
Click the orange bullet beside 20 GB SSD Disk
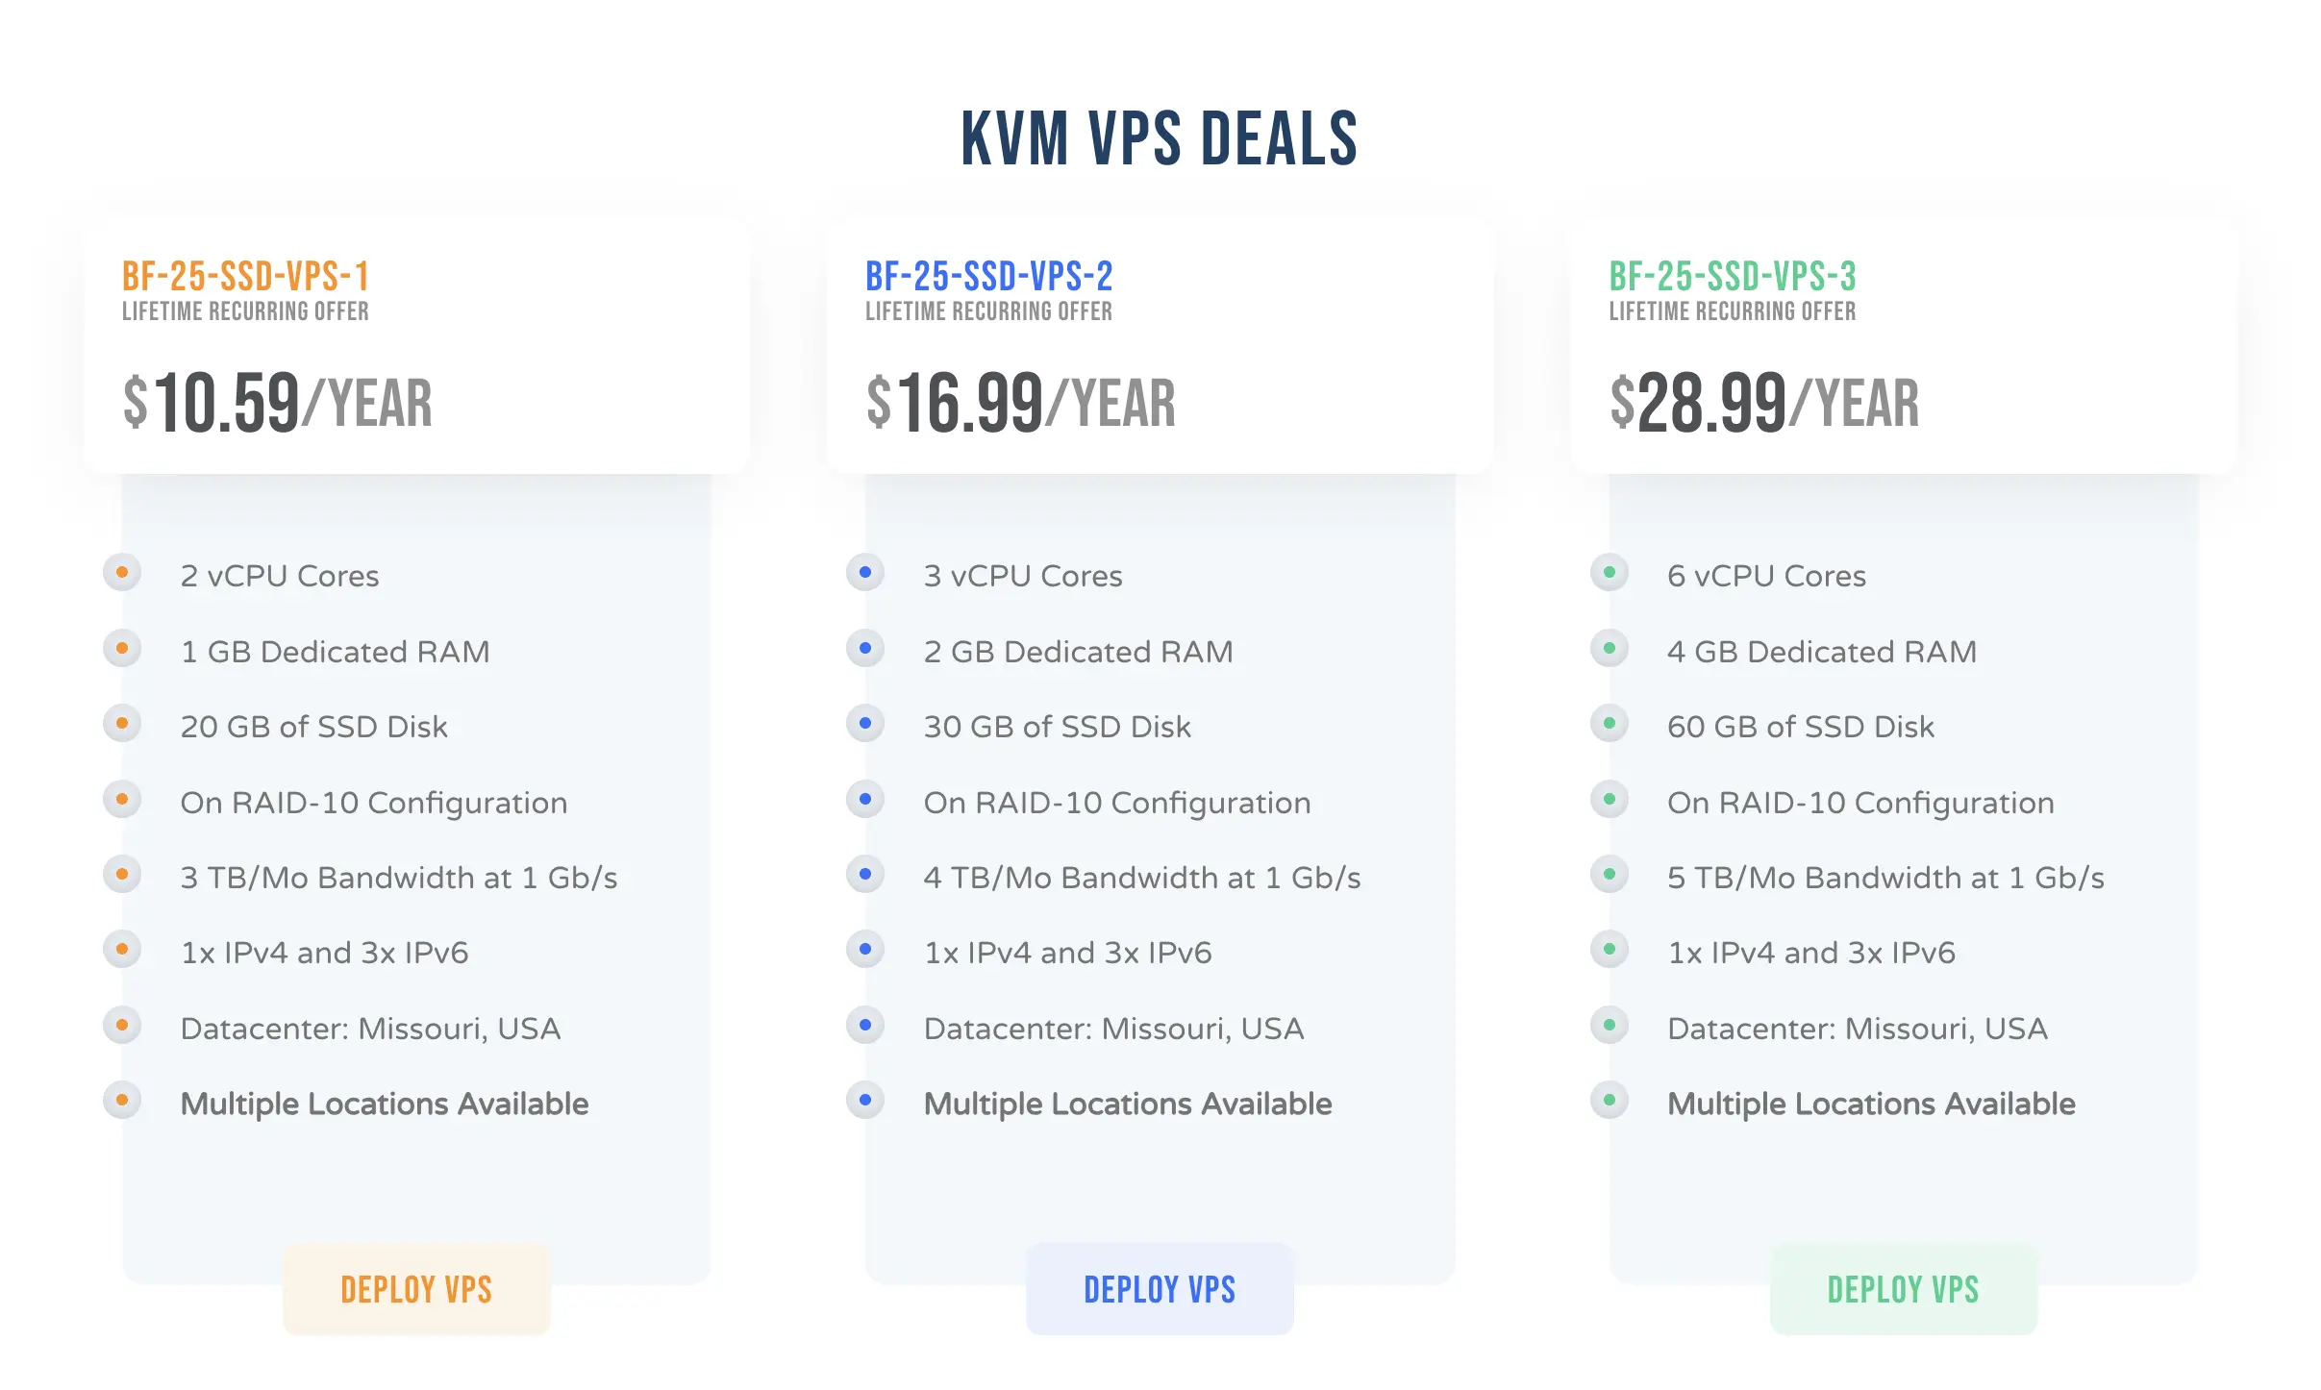coord(122,724)
